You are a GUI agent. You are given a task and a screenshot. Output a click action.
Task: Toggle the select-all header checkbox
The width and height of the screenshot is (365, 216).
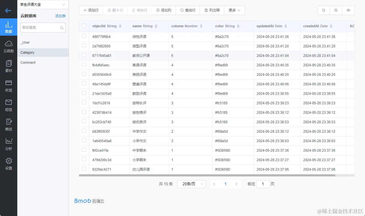84,26
